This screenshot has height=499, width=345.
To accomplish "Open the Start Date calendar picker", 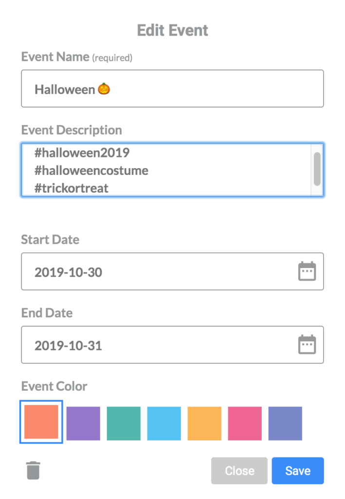I will tap(308, 271).
